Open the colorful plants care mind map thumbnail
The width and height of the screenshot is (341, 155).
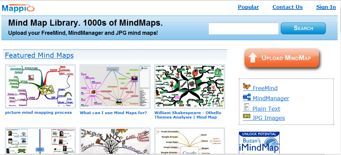(115, 141)
